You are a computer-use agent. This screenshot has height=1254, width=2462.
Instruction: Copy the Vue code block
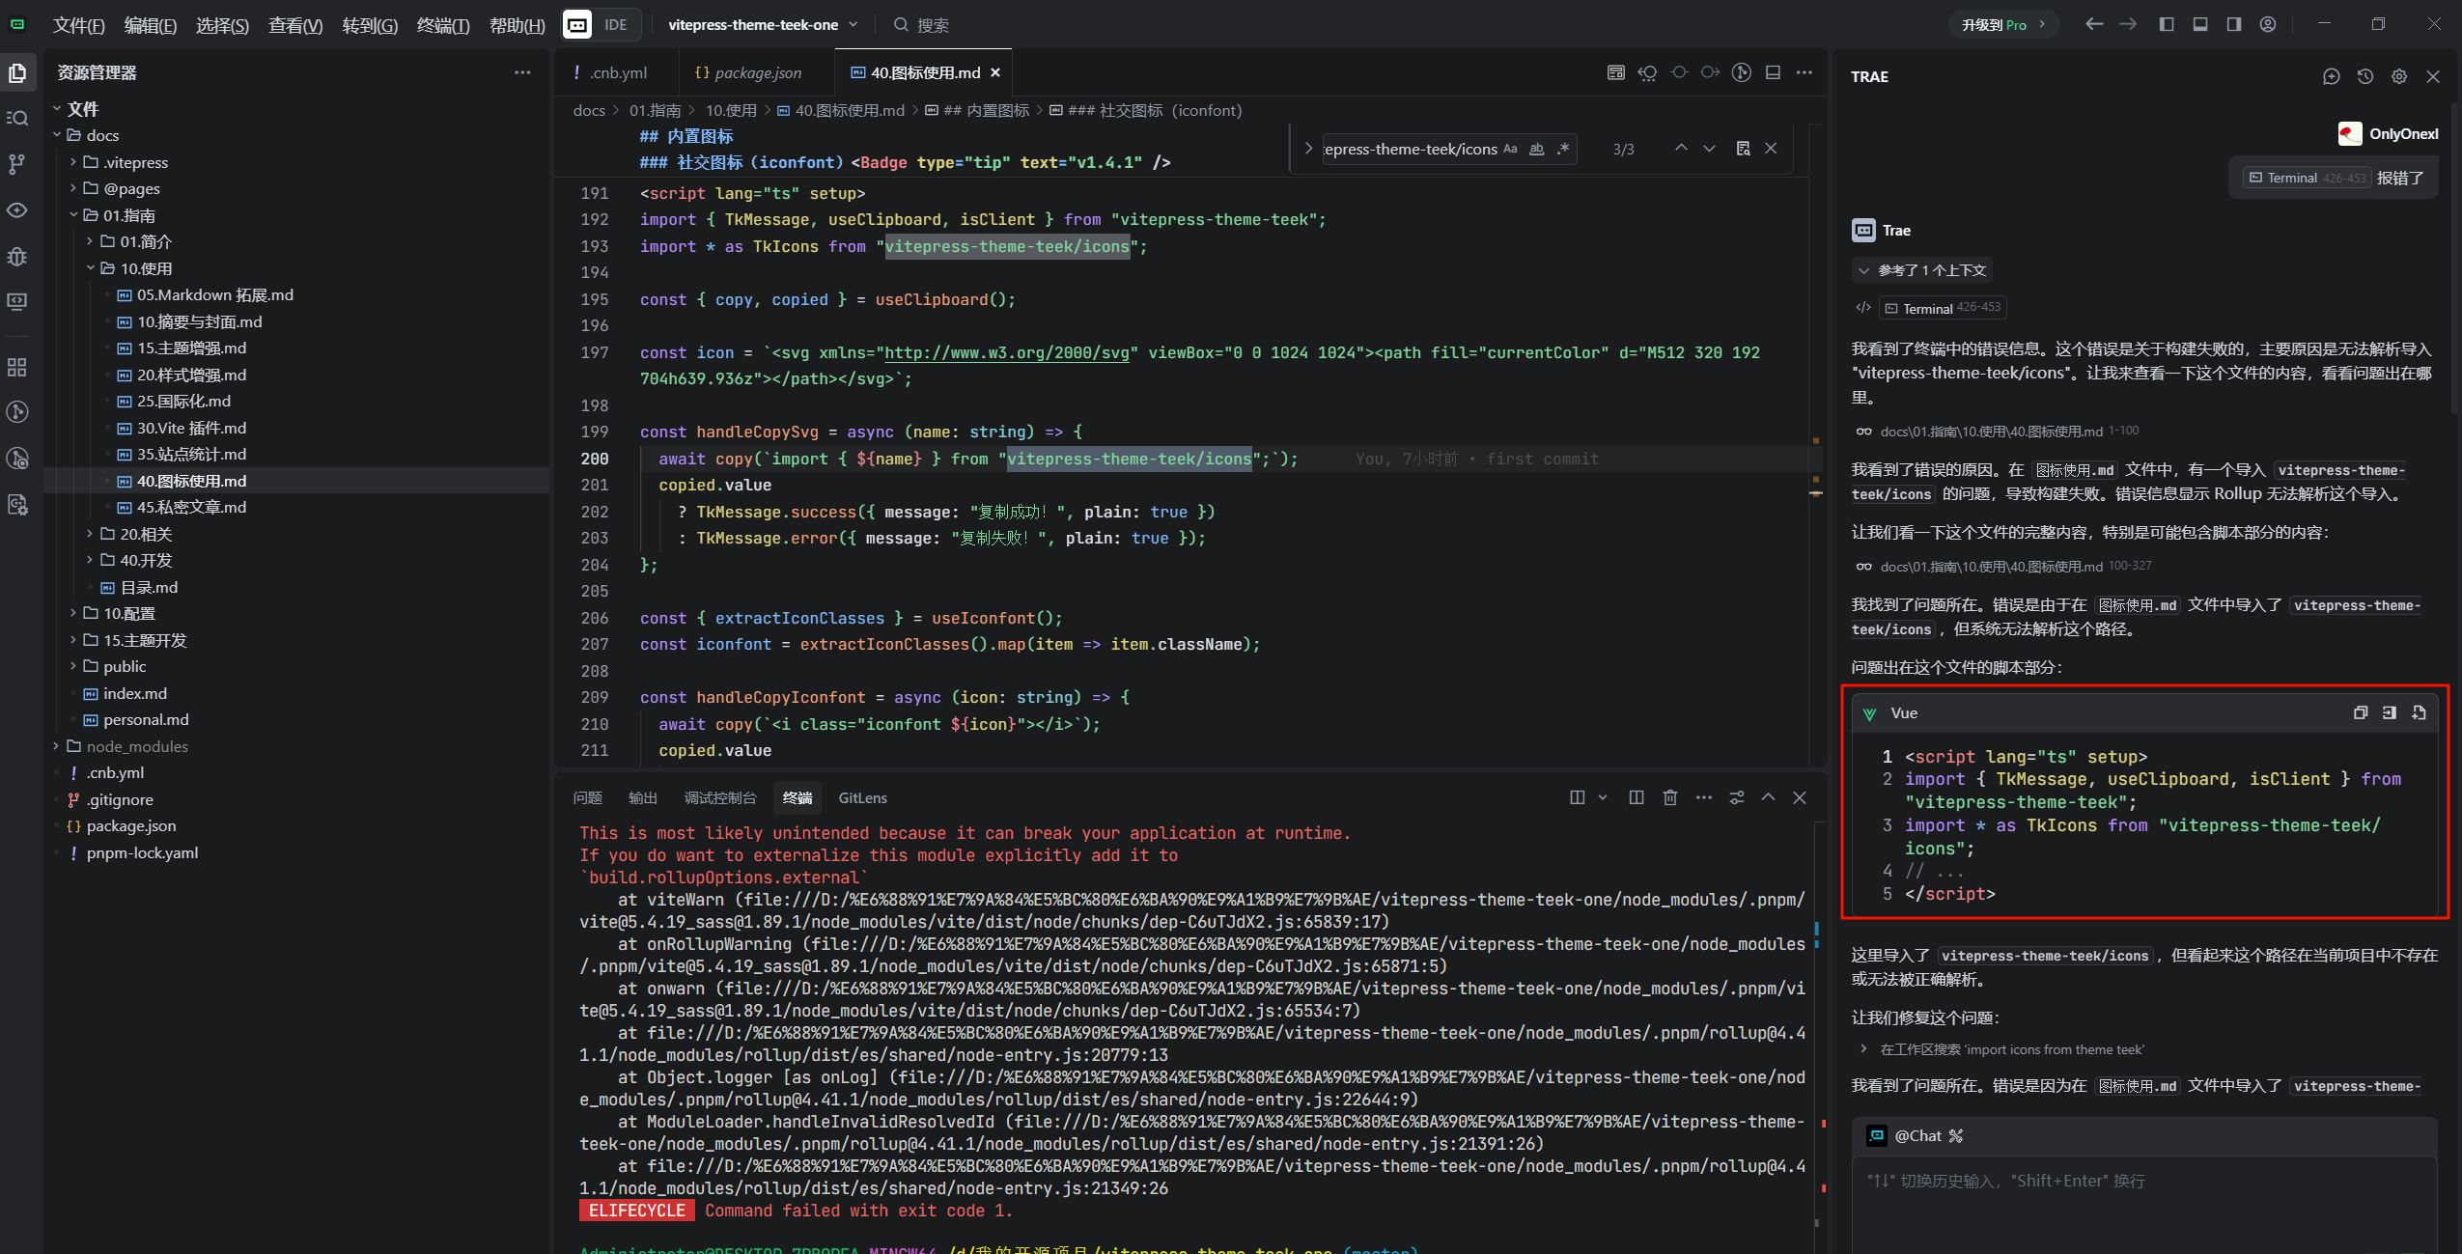[x=2360, y=712]
